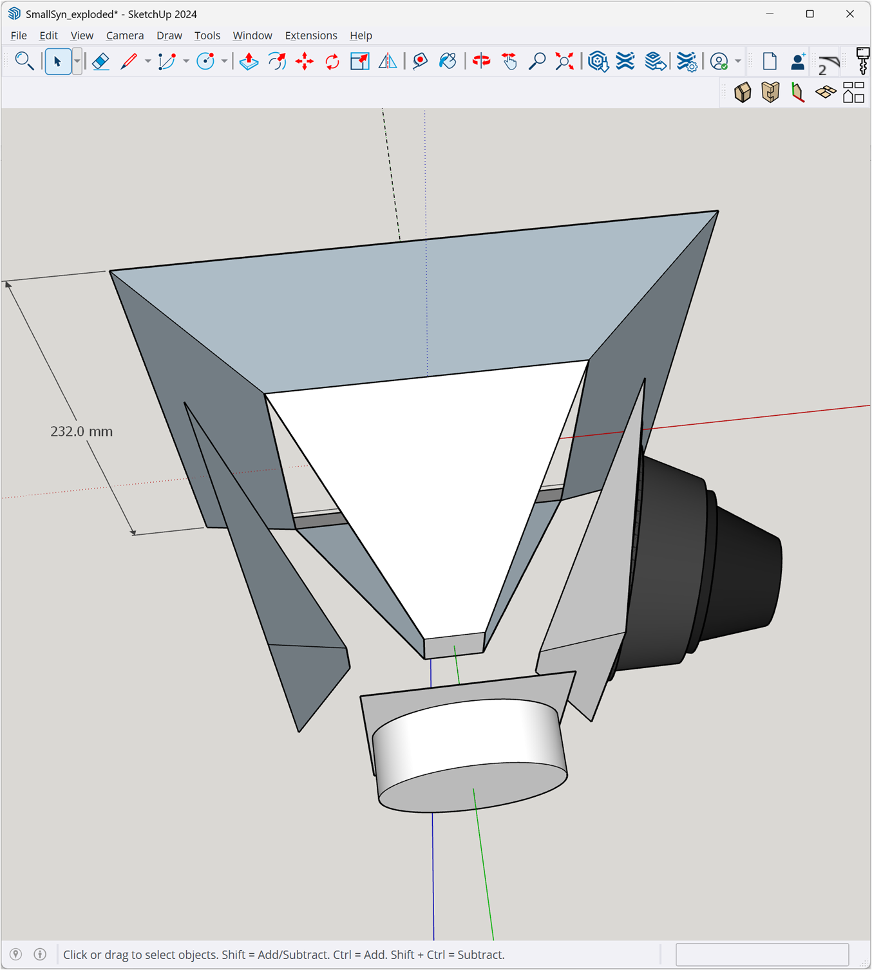Screen dimensions: 872x970
Task: Click the blank page document icon
Action: [770, 61]
